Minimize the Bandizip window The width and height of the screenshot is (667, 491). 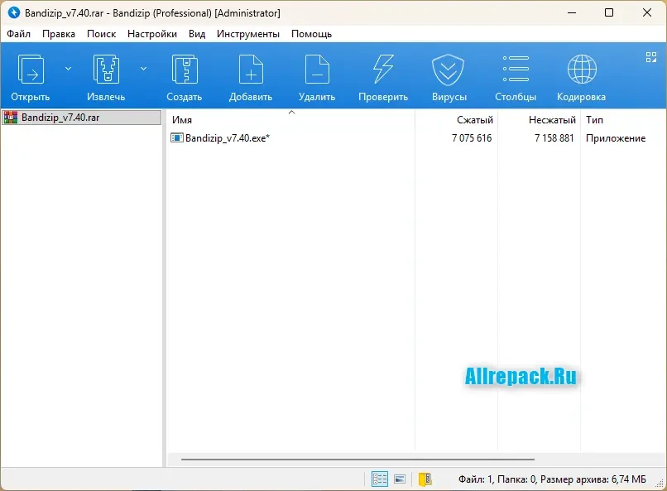click(572, 12)
